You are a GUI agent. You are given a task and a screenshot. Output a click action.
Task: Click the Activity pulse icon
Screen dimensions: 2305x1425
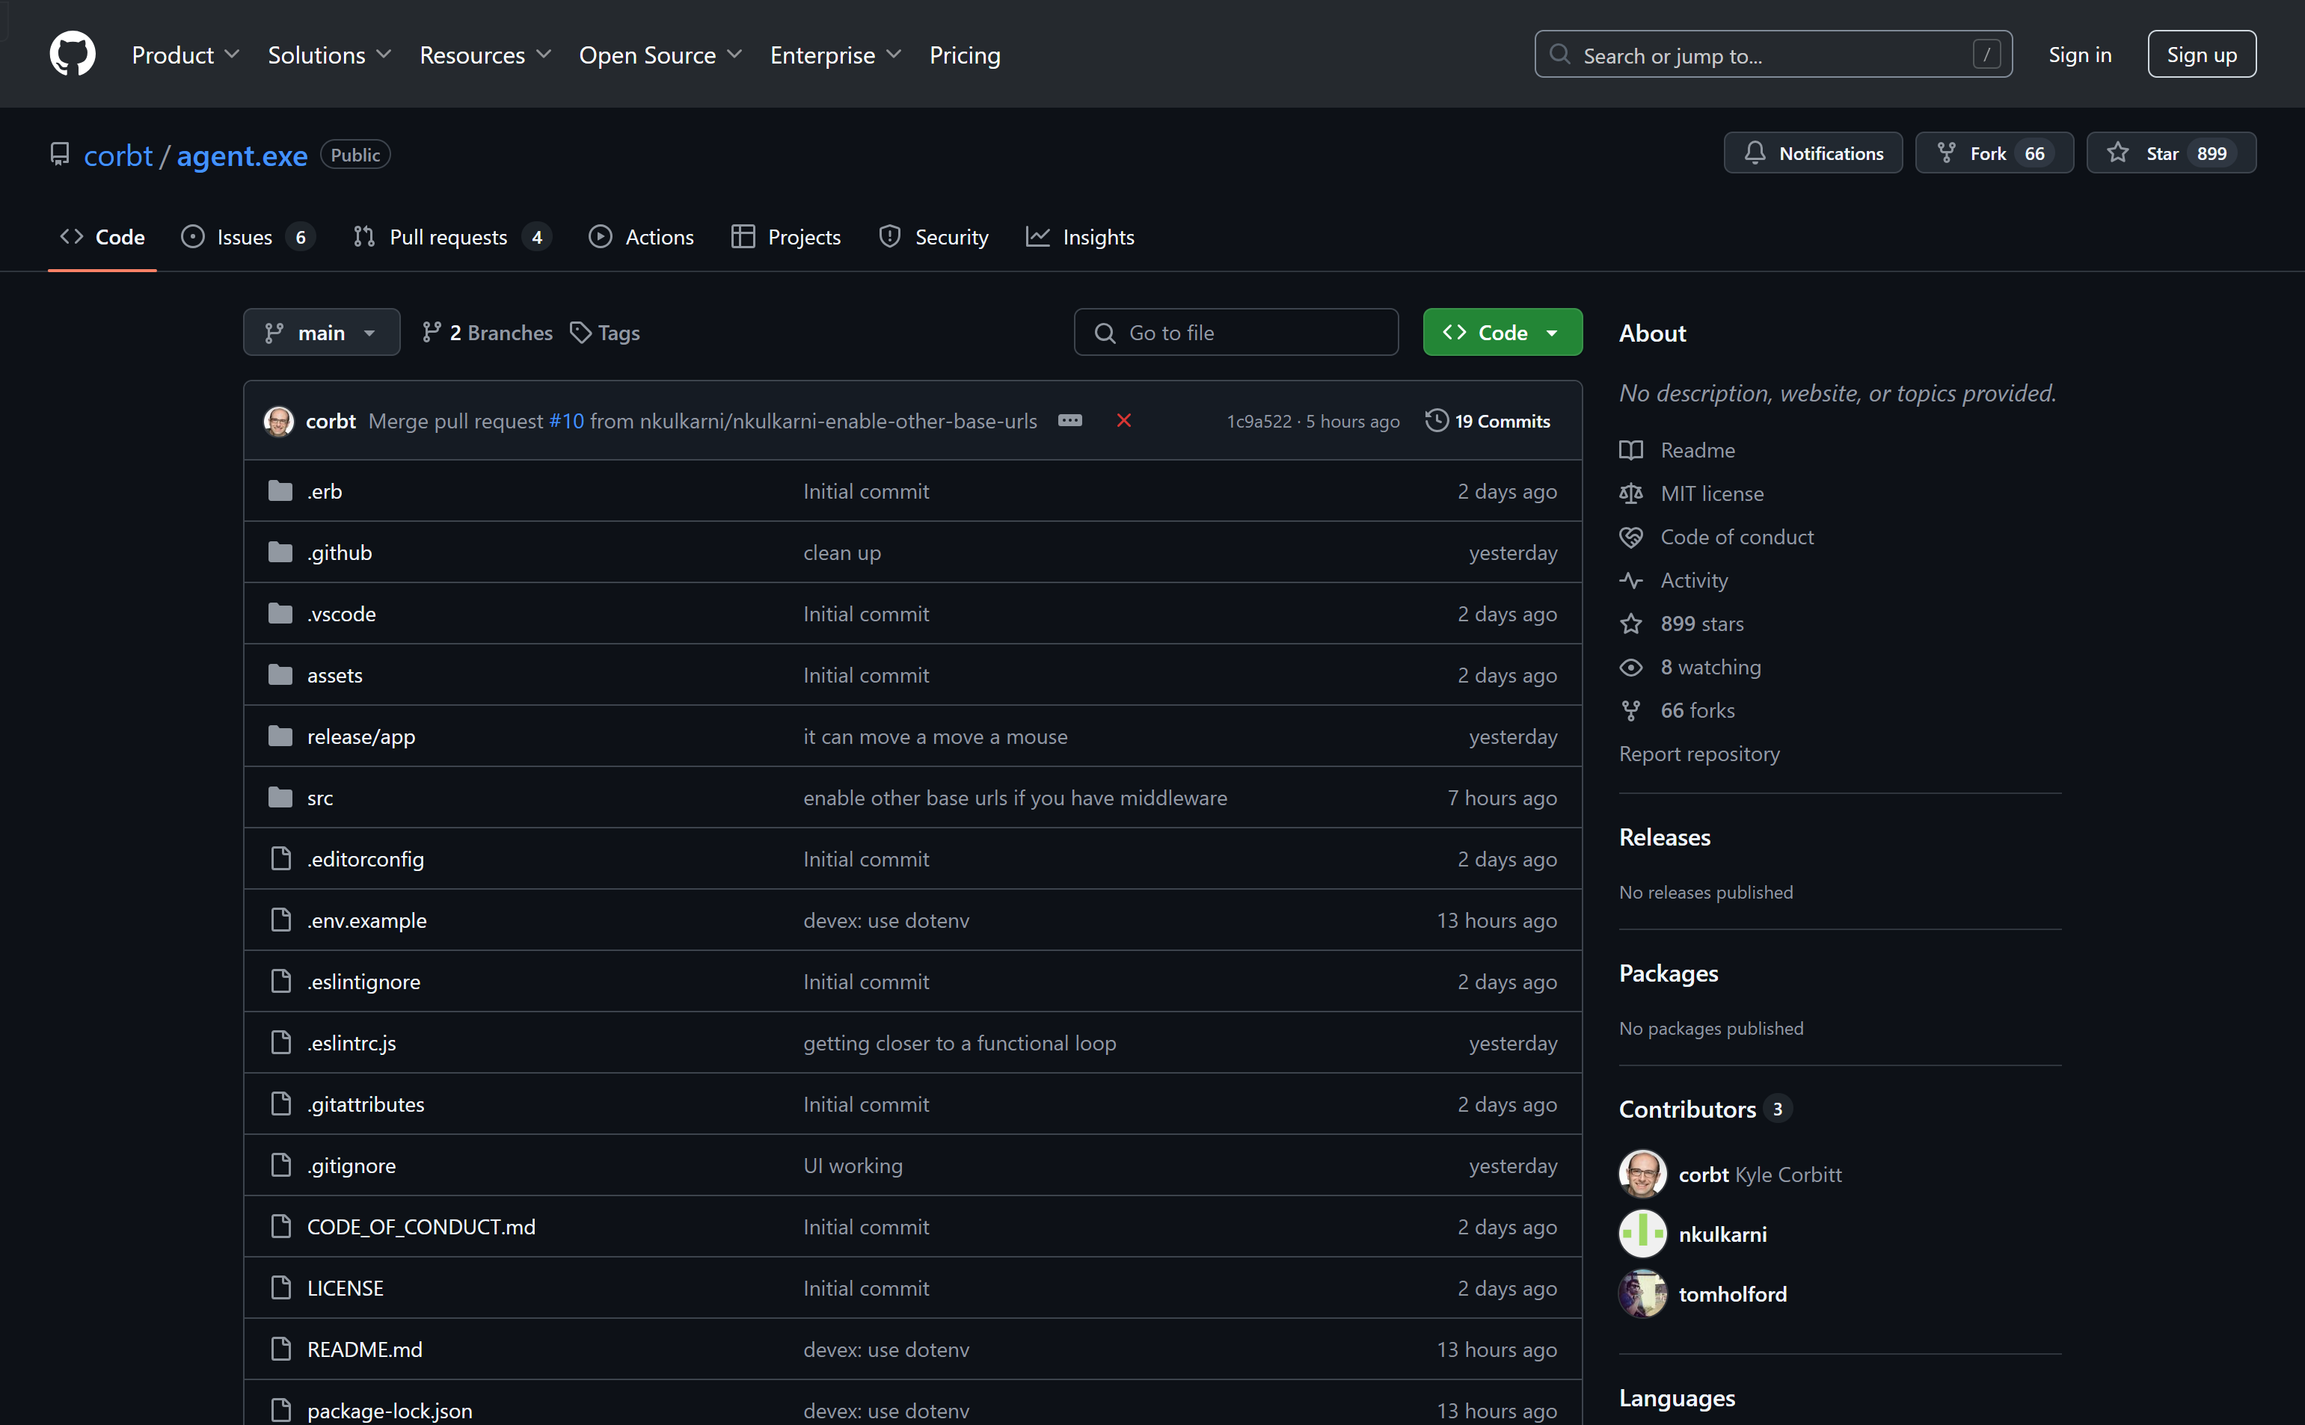point(1631,579)
